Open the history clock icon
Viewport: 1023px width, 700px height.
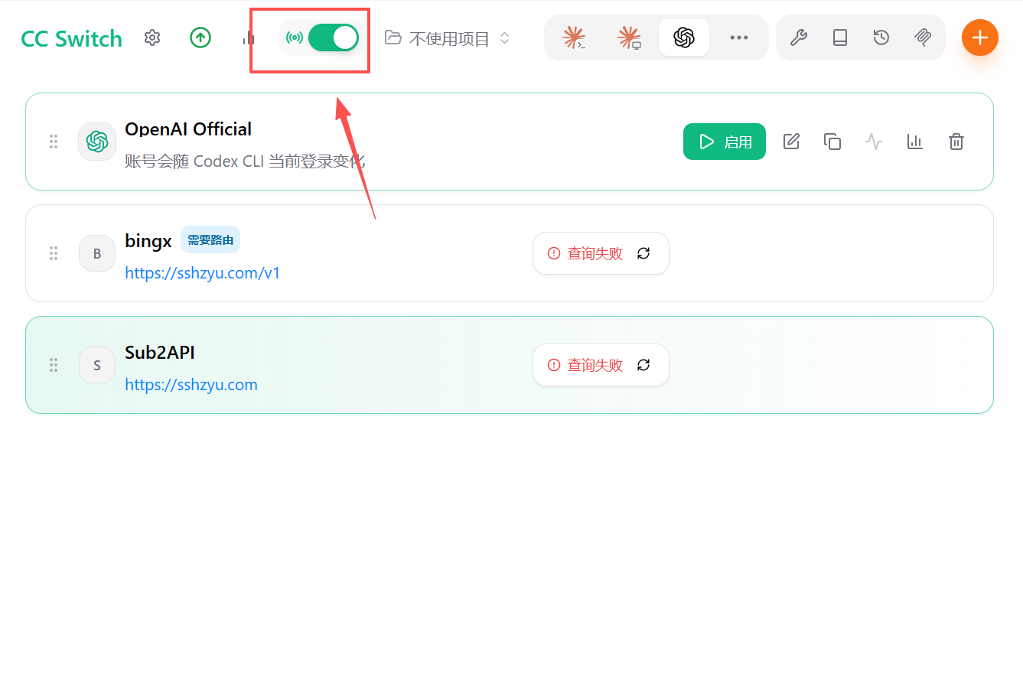pos(881,37)
